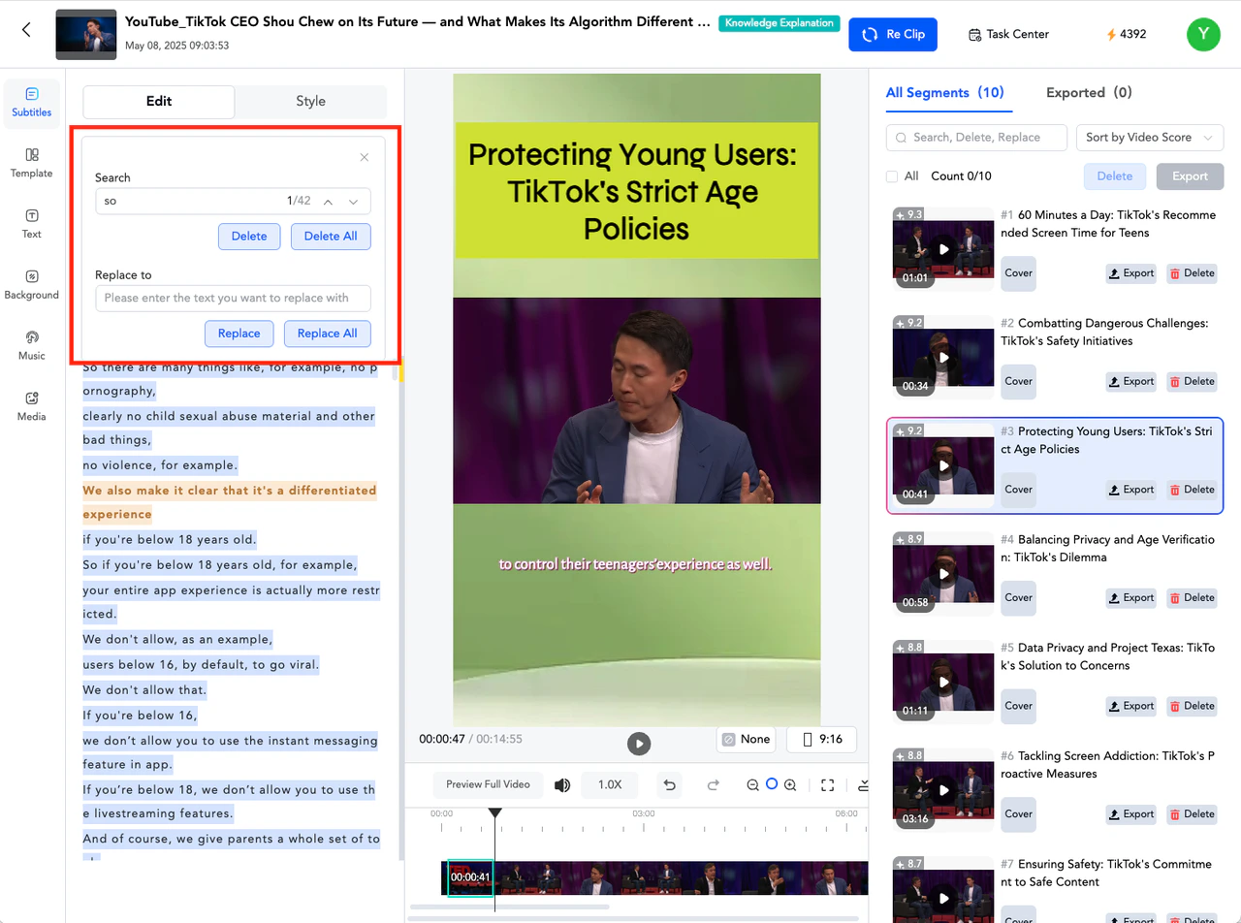Set cover for segment #4
1241x923 pixels.
[x=1019, y=597]
